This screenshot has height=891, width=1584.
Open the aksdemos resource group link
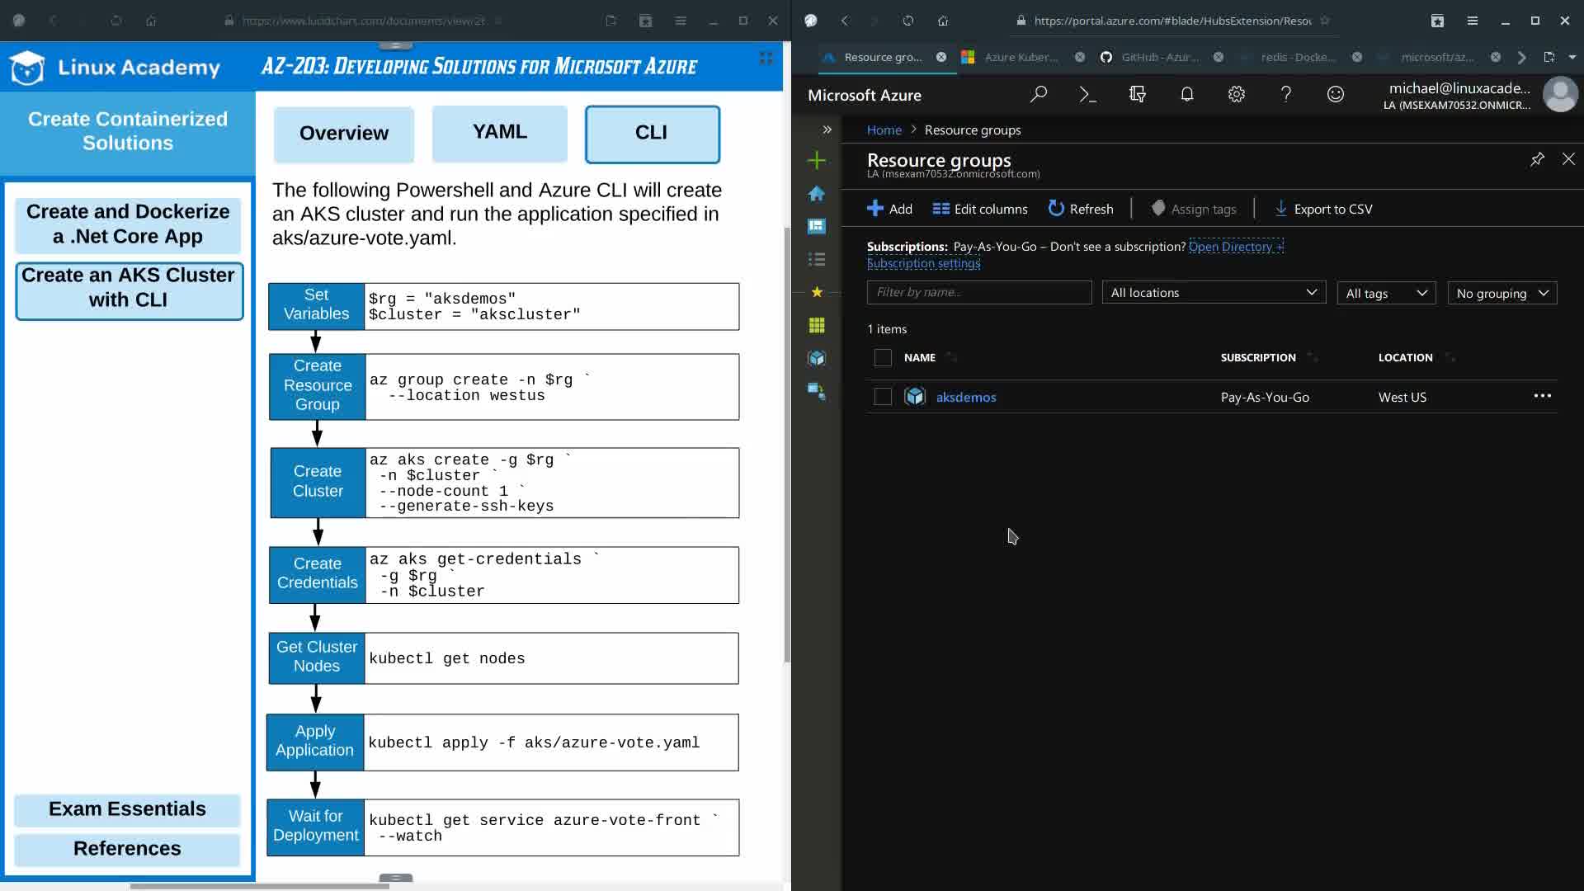[x=966, y=397]
